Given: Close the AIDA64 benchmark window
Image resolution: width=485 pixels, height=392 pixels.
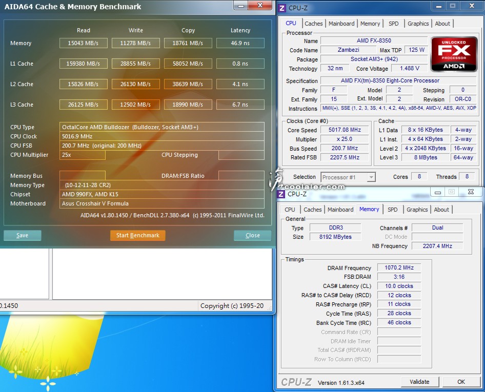Looking at the screenshot, I should [260, 6].
